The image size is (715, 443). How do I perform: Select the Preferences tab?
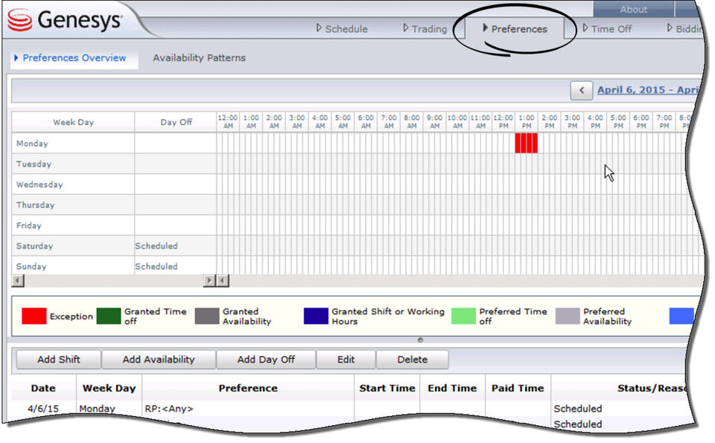tap(515, 29)
